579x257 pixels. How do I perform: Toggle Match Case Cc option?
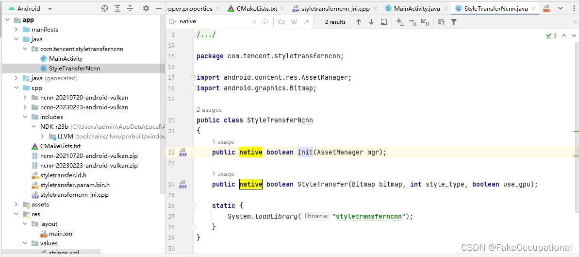(281, 22)
